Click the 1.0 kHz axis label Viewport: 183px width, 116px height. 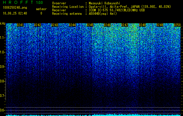point(2,52)
